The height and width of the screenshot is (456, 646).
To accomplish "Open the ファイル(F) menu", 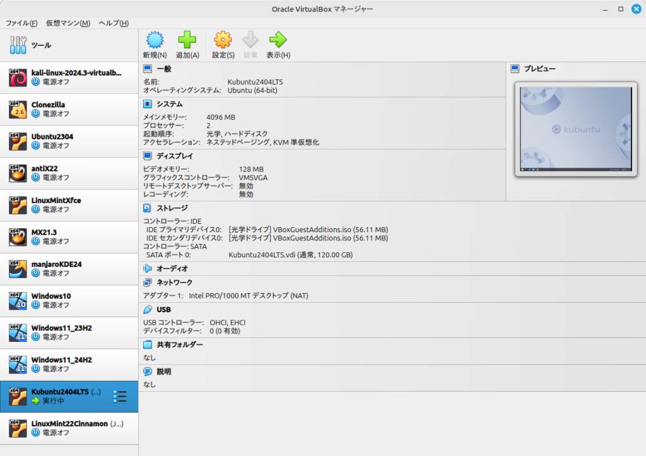I will point(21,23).
